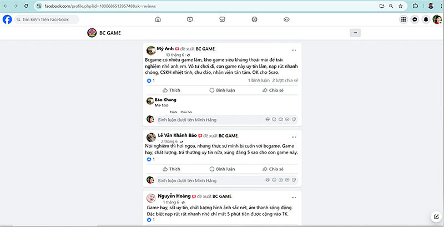
Task: Click the browser back arrow
Action: 6,6
